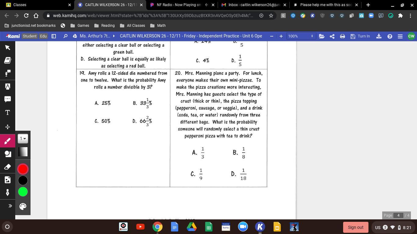Screen dimensions: 417x234
Task: Click the Edu label badge
Action: coord(43,36)
